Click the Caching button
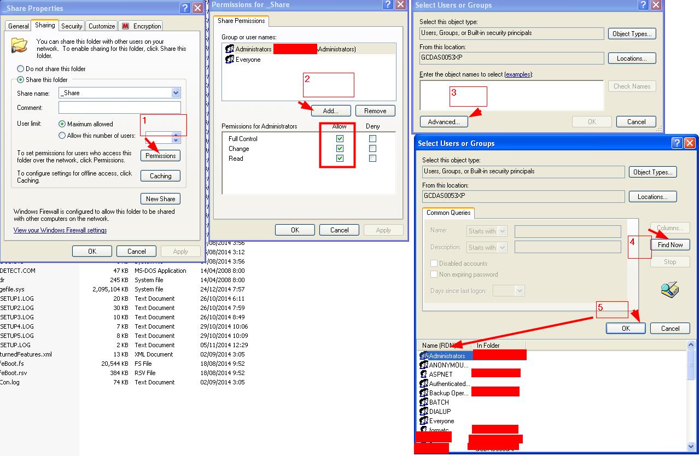The height and width of the screenshot is (456, 700). pyautogui.click(x=161, y=176)
